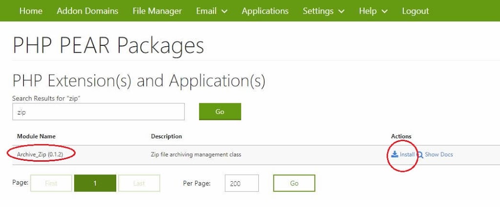Click Logout in the navigation bar
The image size is (500, 207).
[x=416, y=11]
